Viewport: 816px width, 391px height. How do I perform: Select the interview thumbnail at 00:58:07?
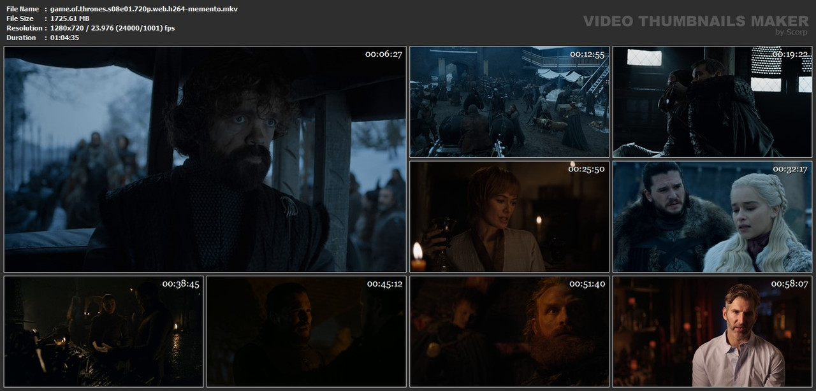(712, 331)
